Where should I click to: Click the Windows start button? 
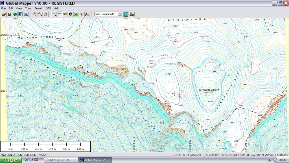(11, 160)
